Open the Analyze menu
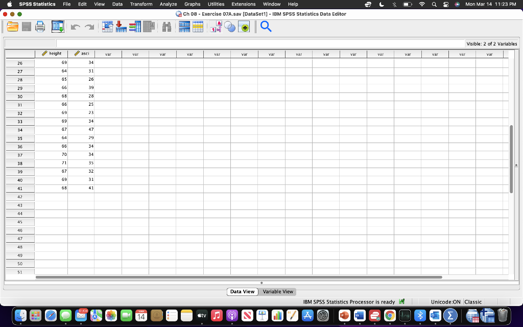Screen dimensions: 523x327 tap(168, 4)
